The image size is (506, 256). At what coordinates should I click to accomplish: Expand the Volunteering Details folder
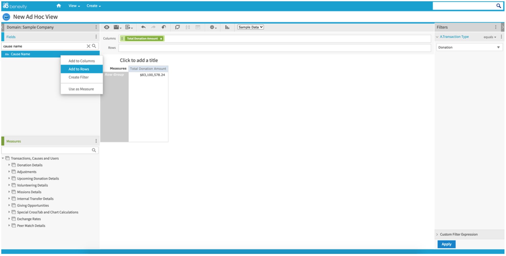(x=9, y=185)
